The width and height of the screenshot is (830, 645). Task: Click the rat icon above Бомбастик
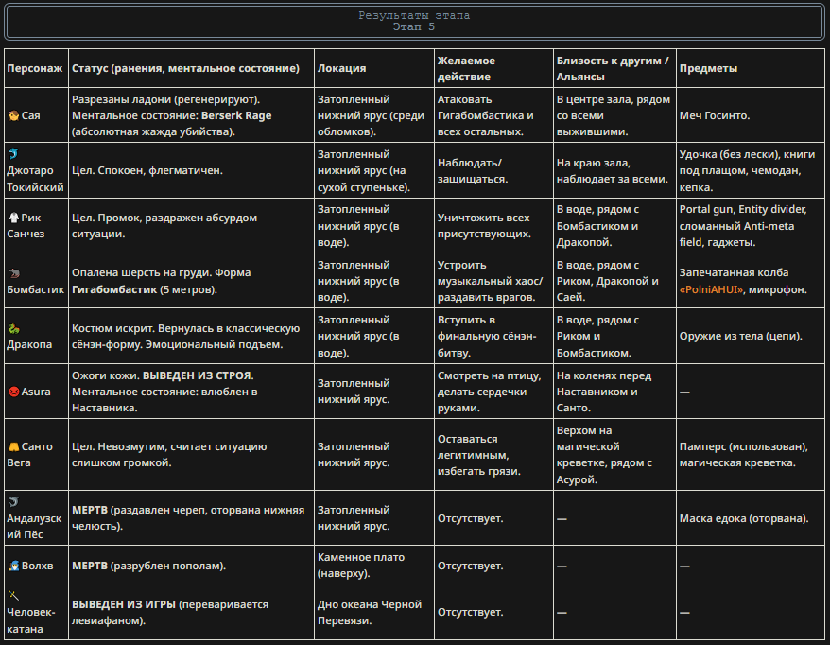click(14, 273)
